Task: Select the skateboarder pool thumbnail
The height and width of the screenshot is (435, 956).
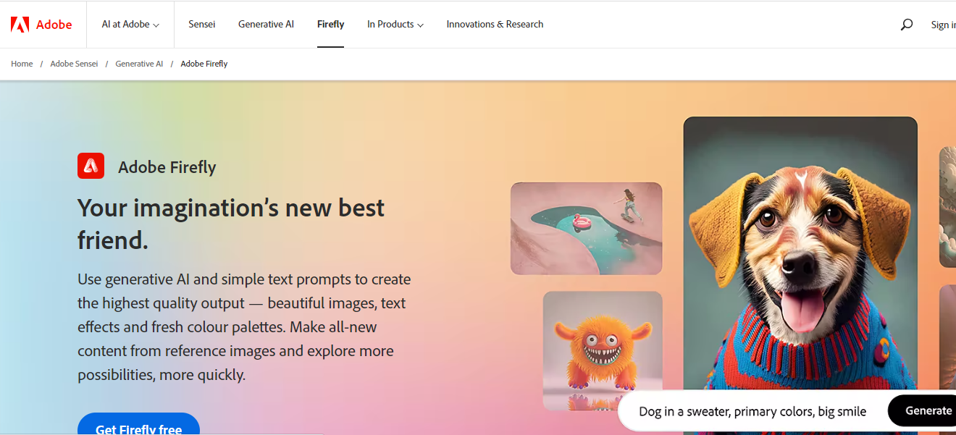Action: pos(587,229)
